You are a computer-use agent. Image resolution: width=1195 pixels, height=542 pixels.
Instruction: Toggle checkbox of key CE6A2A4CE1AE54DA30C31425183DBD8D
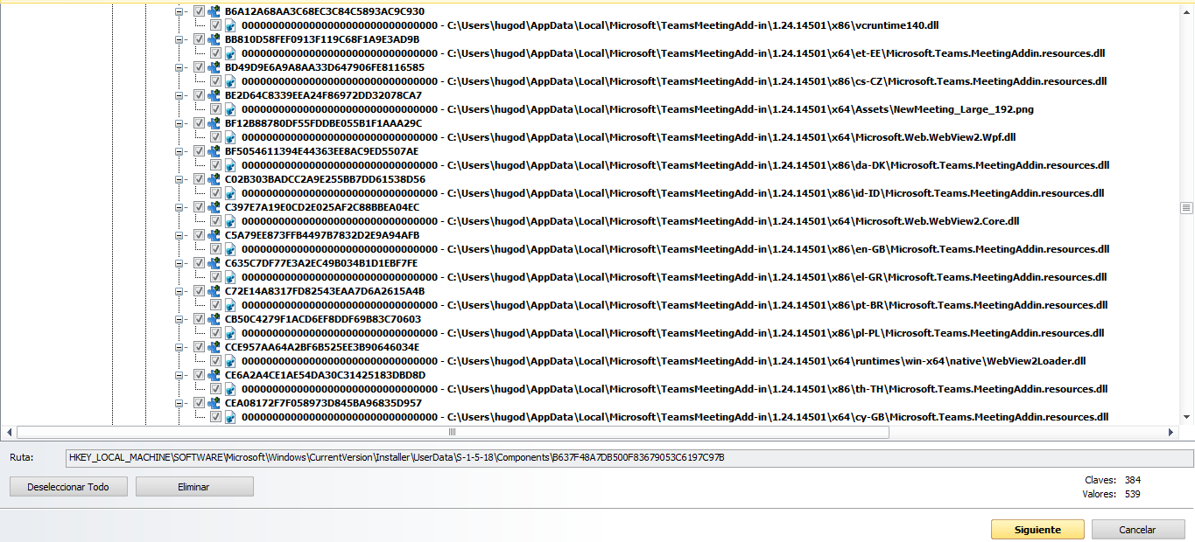[x=199, y=375]
